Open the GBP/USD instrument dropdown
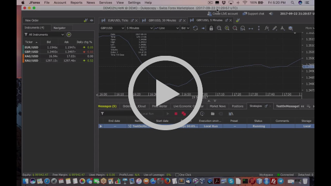 click(112, 28)
